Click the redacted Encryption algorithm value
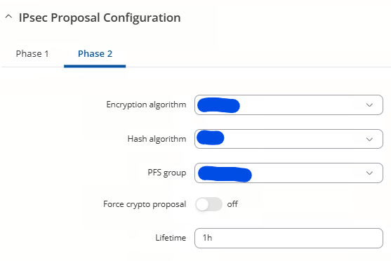This screenshot has width=391, height=261. [x=218, y=105]
